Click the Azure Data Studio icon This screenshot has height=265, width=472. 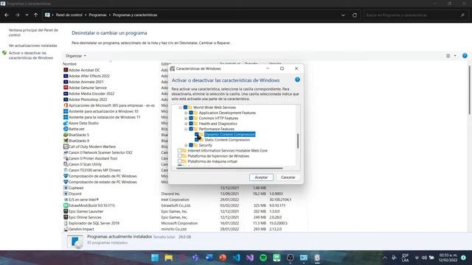tap(66, 123)
